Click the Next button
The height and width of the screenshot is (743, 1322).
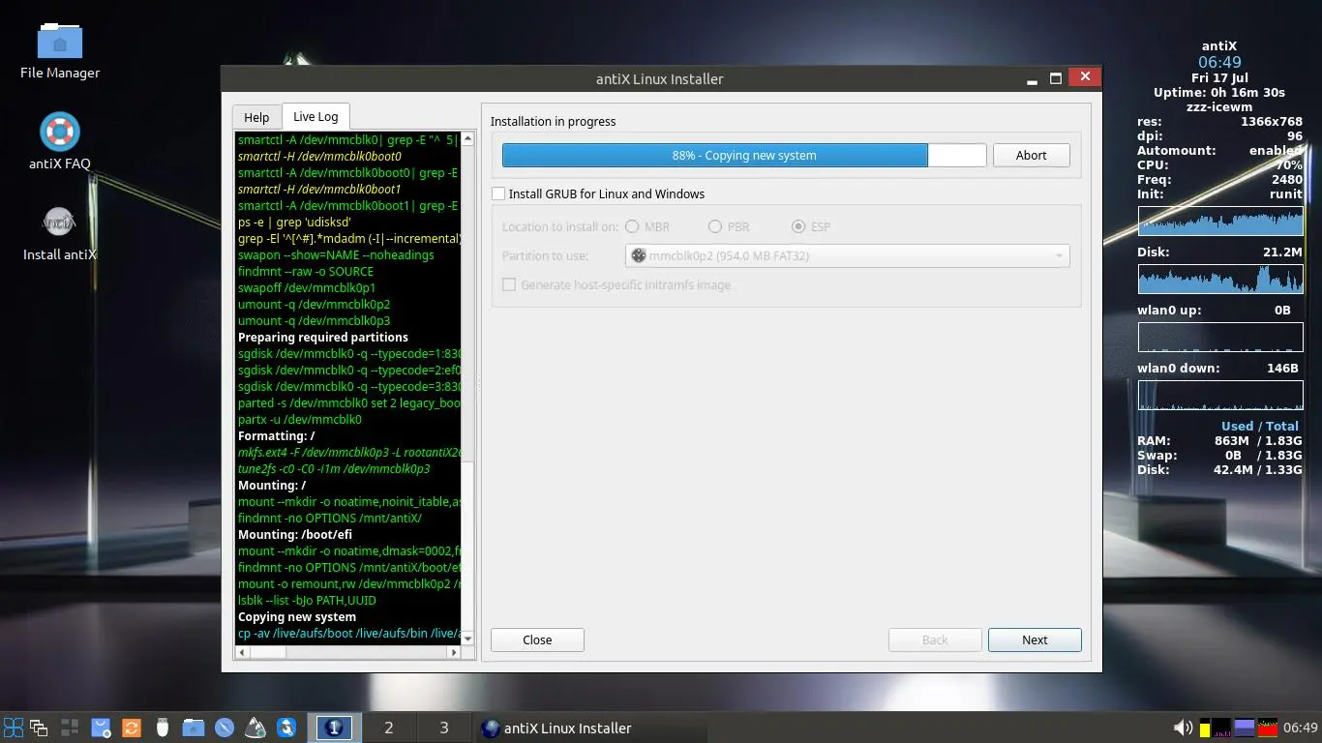1035,639
